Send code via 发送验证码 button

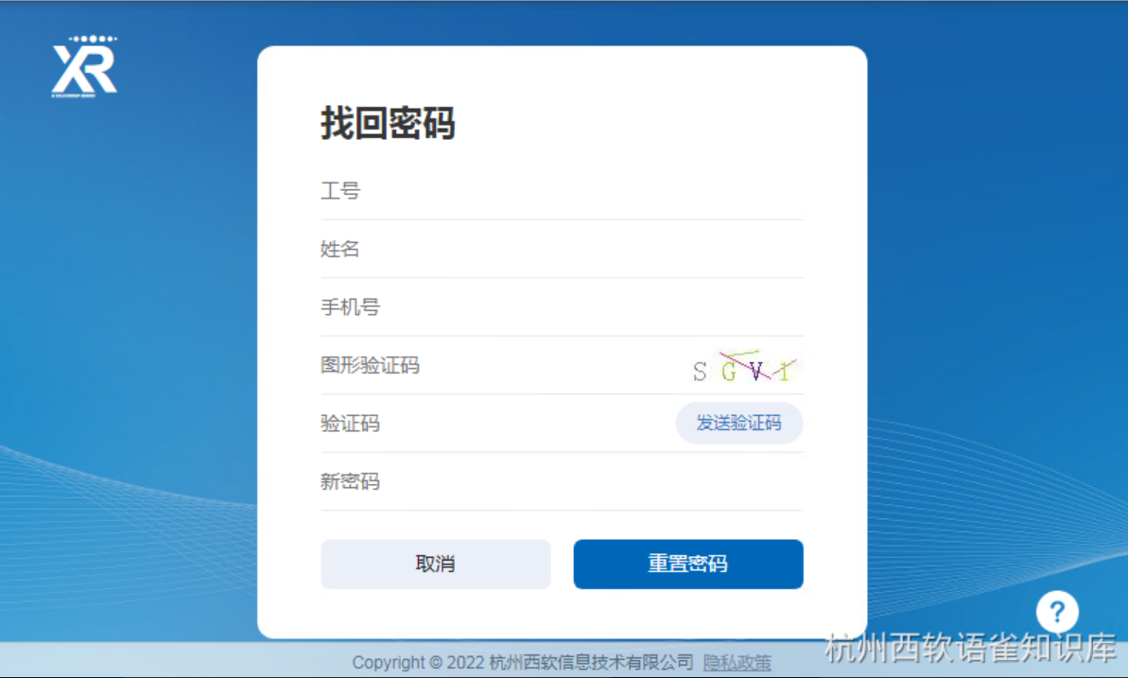tap(739, 424)
